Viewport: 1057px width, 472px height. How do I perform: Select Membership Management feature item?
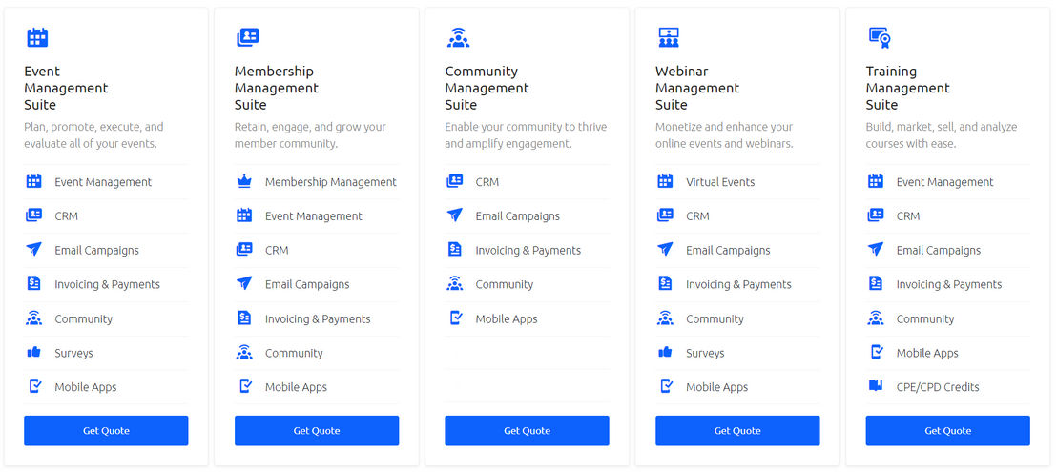tap(330, 182)
